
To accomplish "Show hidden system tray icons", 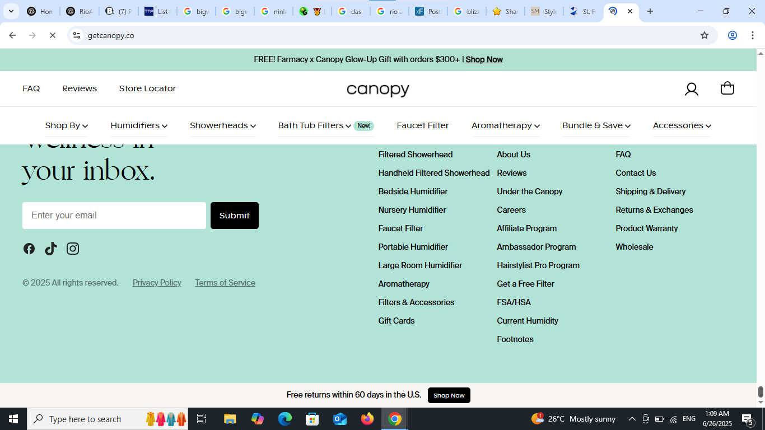I will click(x=632, y=419).
